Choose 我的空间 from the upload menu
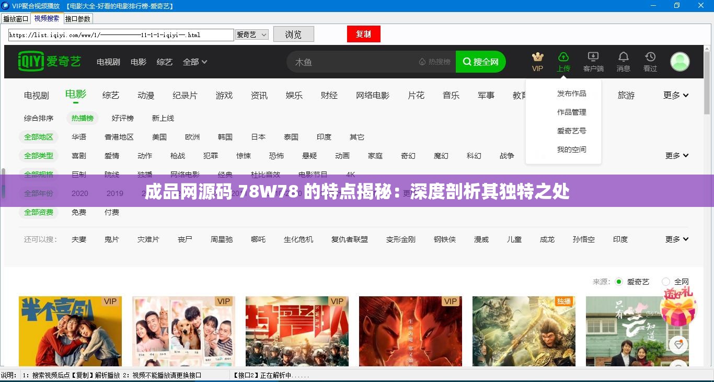The width and height of the screenshot is (714, 382). point(572,149)
